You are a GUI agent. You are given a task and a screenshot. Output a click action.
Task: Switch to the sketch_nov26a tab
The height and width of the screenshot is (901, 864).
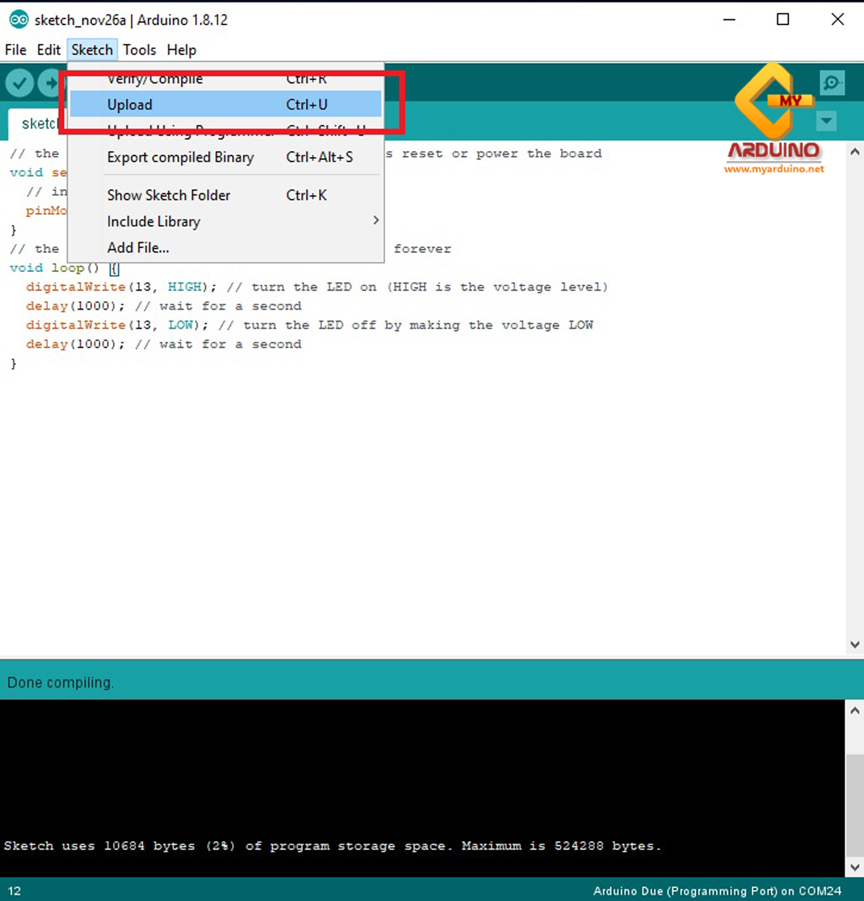(x=40, y=123)
